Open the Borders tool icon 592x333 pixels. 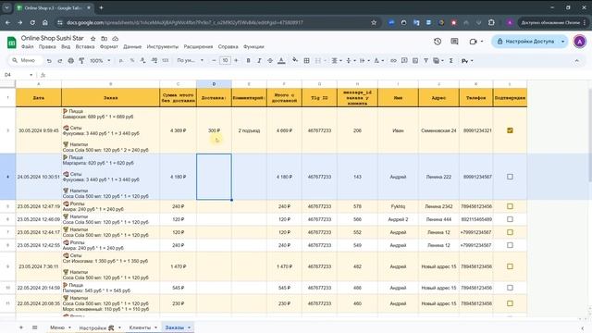coord(306,60)
